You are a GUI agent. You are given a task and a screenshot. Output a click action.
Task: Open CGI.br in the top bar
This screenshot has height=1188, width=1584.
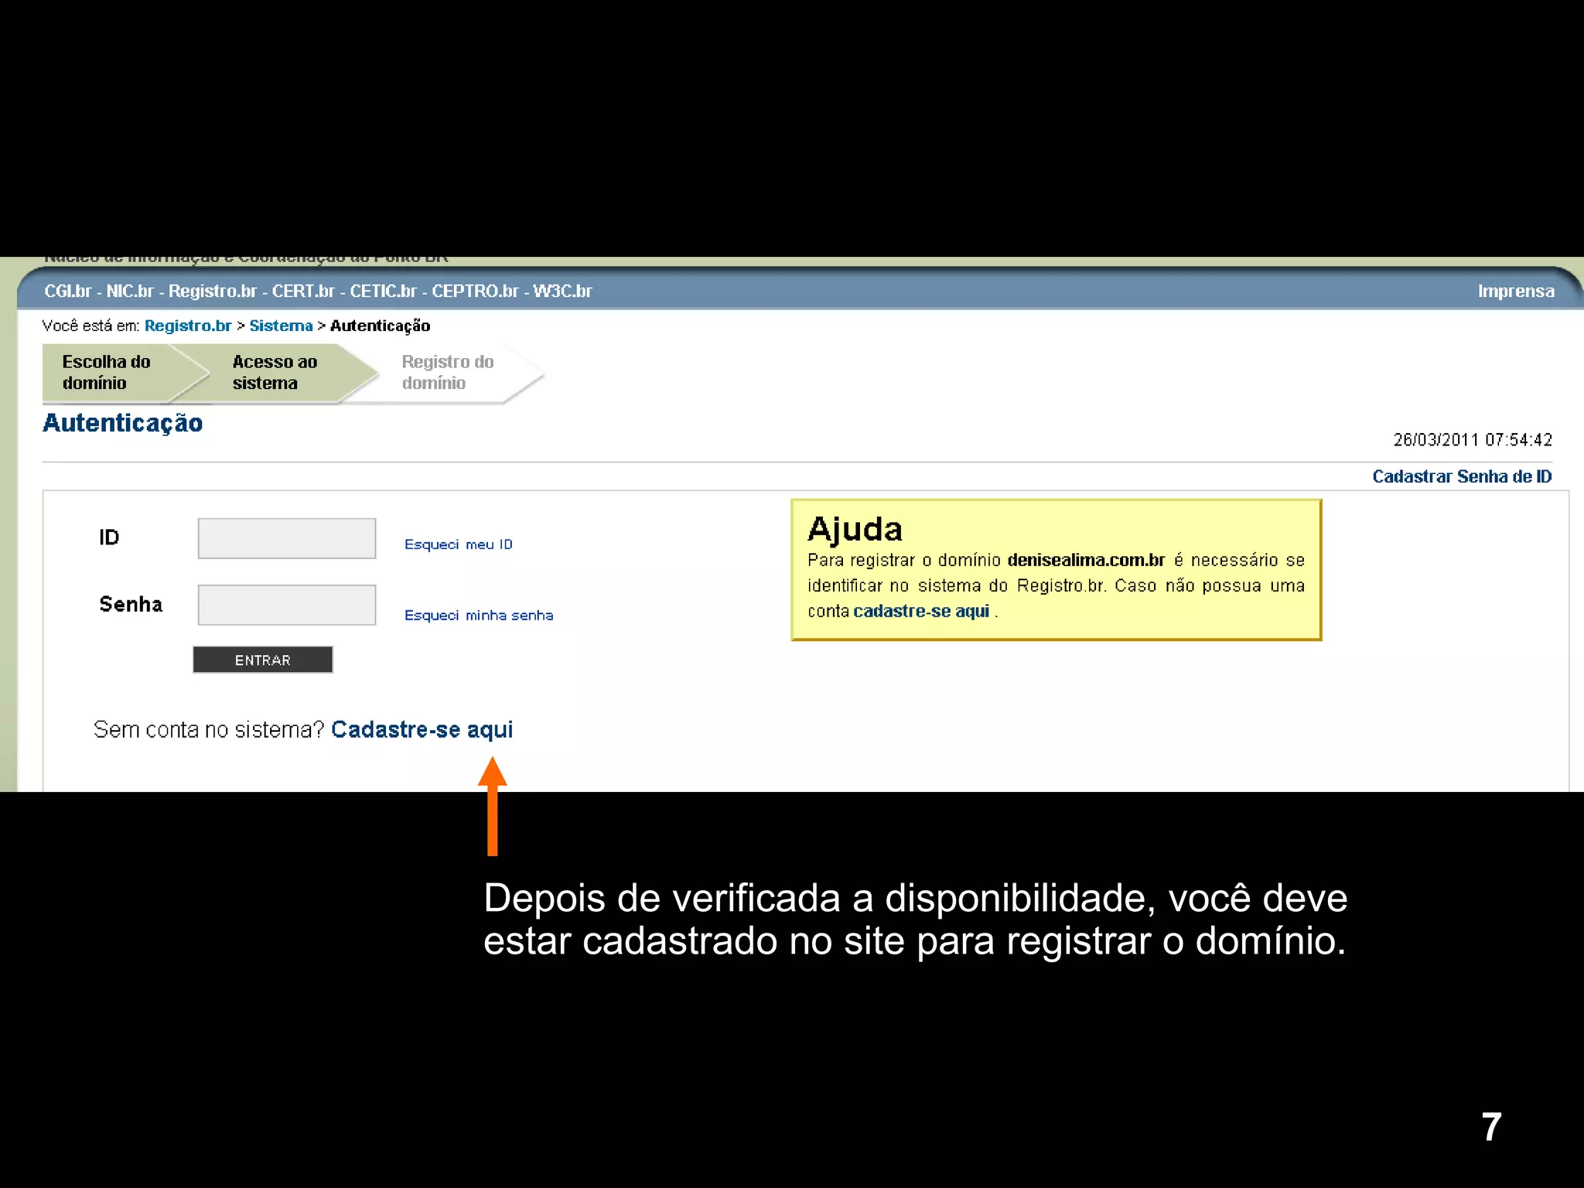[68, 291]
